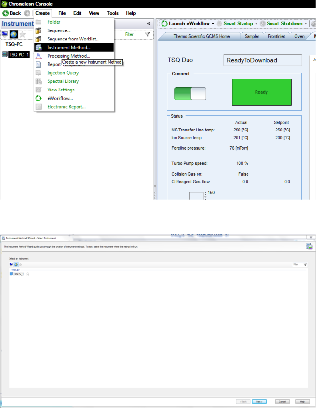Open the Help menu

(131, 13)
